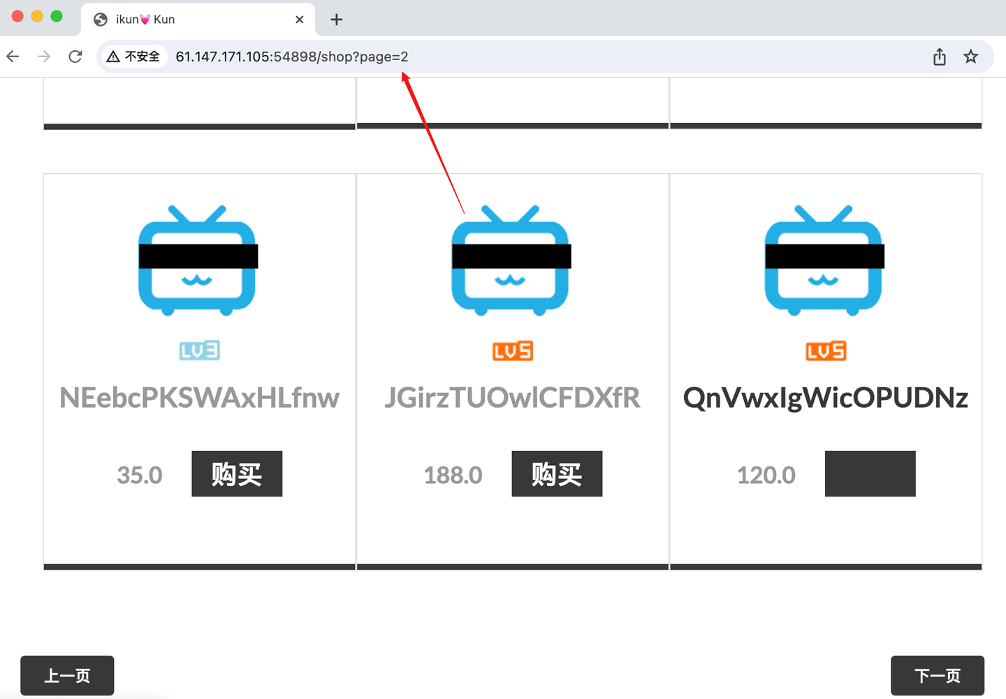Buy the 35.0 account with 购买

(x=237, y=474)
